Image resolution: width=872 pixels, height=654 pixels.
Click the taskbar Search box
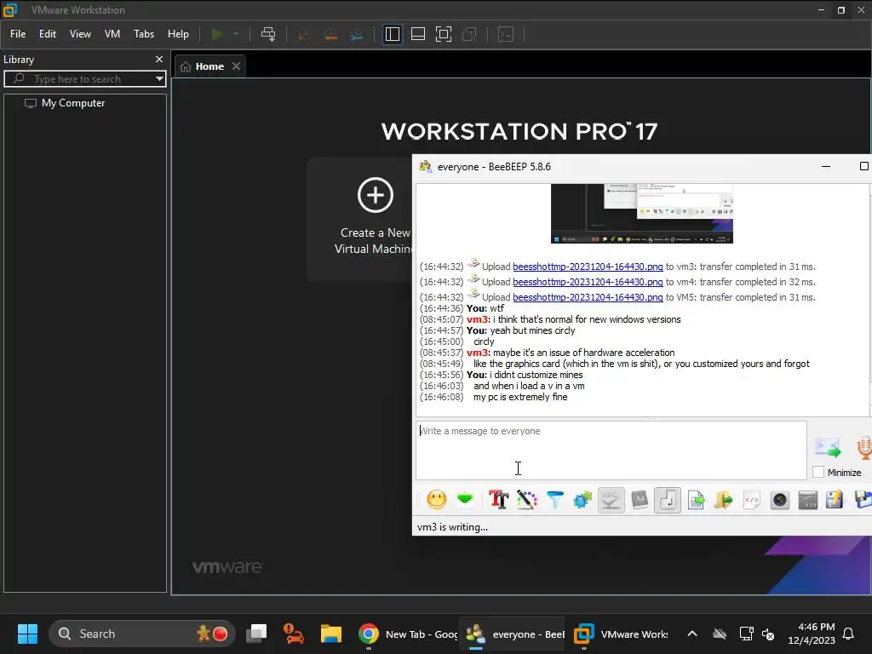tap(142, 634)
